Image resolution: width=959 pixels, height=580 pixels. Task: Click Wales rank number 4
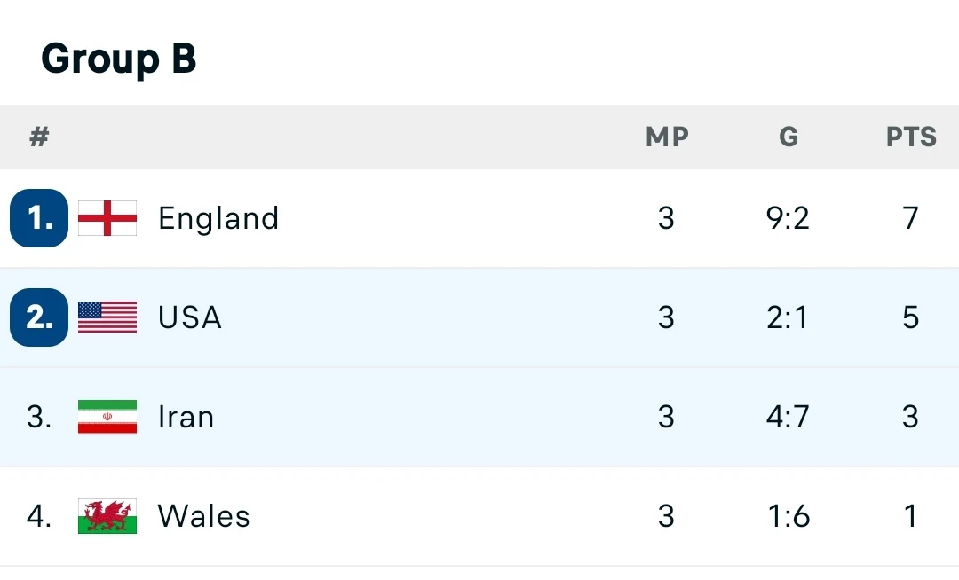tap(39, 516)
